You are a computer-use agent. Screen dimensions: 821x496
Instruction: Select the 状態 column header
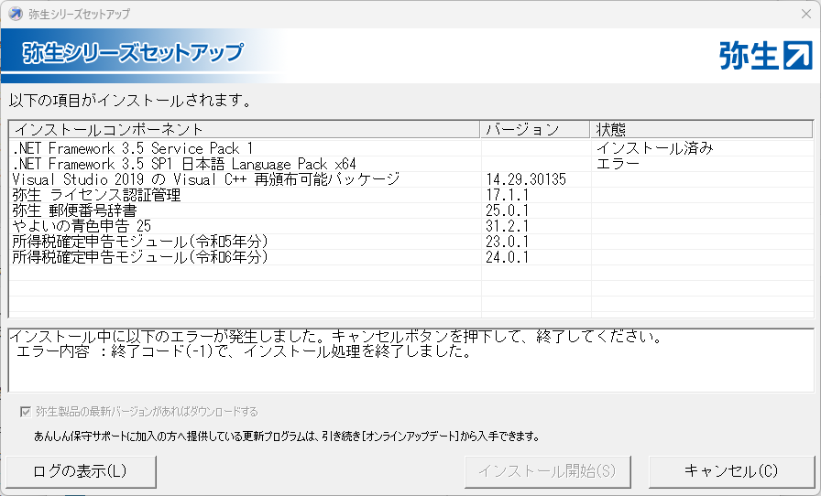(702, 129)
